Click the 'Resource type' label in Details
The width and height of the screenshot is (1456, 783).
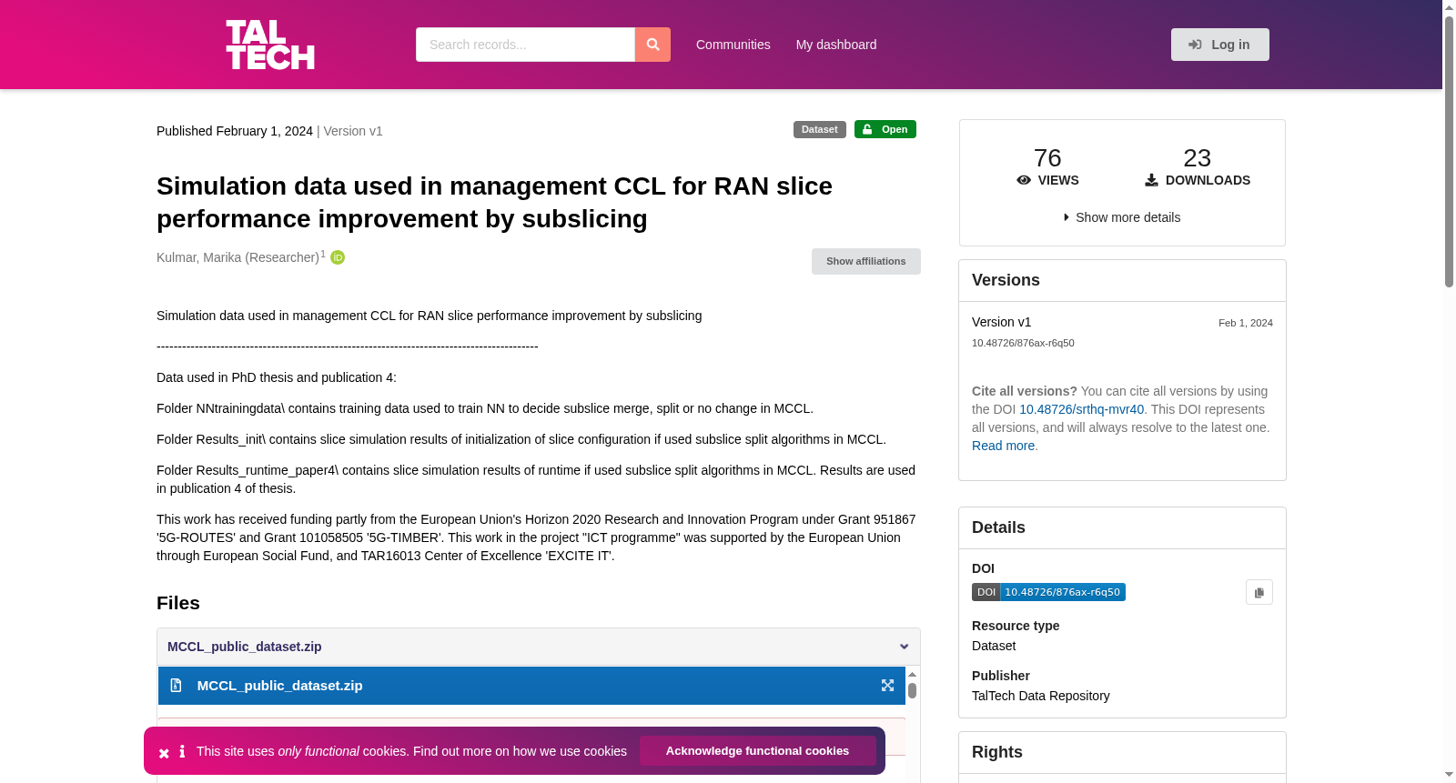tap(1016, 626)
